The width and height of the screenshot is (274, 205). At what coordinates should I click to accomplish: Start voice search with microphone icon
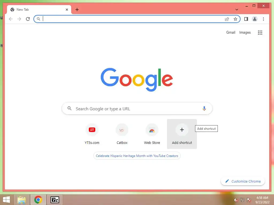click(204, 108)
